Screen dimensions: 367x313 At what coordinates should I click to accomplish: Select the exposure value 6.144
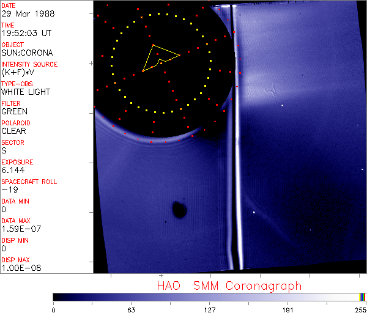13,170
